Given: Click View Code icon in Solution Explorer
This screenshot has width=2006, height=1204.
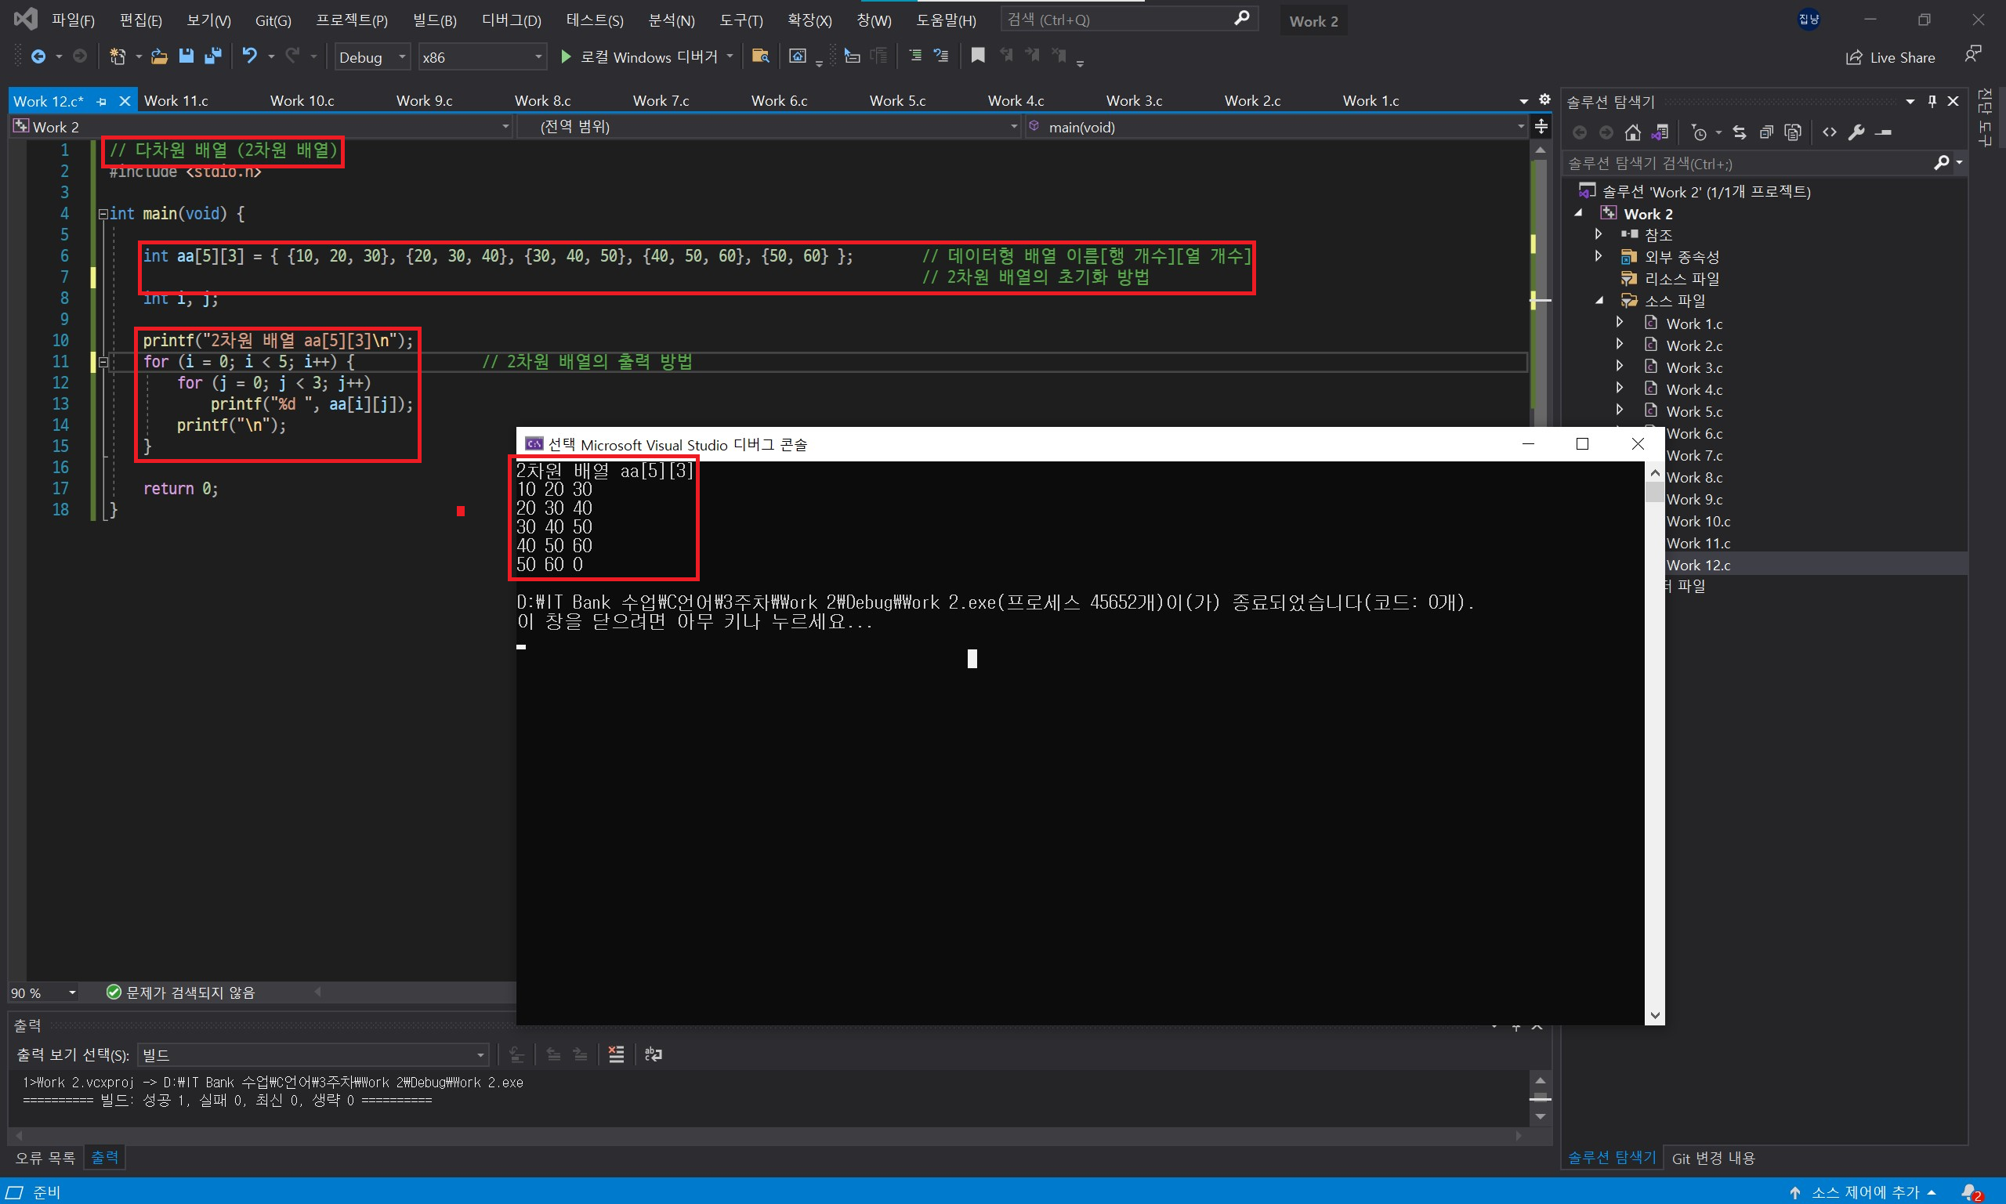Looking at the screenshot, I should pyautogui.click(x=1829, y=132).
